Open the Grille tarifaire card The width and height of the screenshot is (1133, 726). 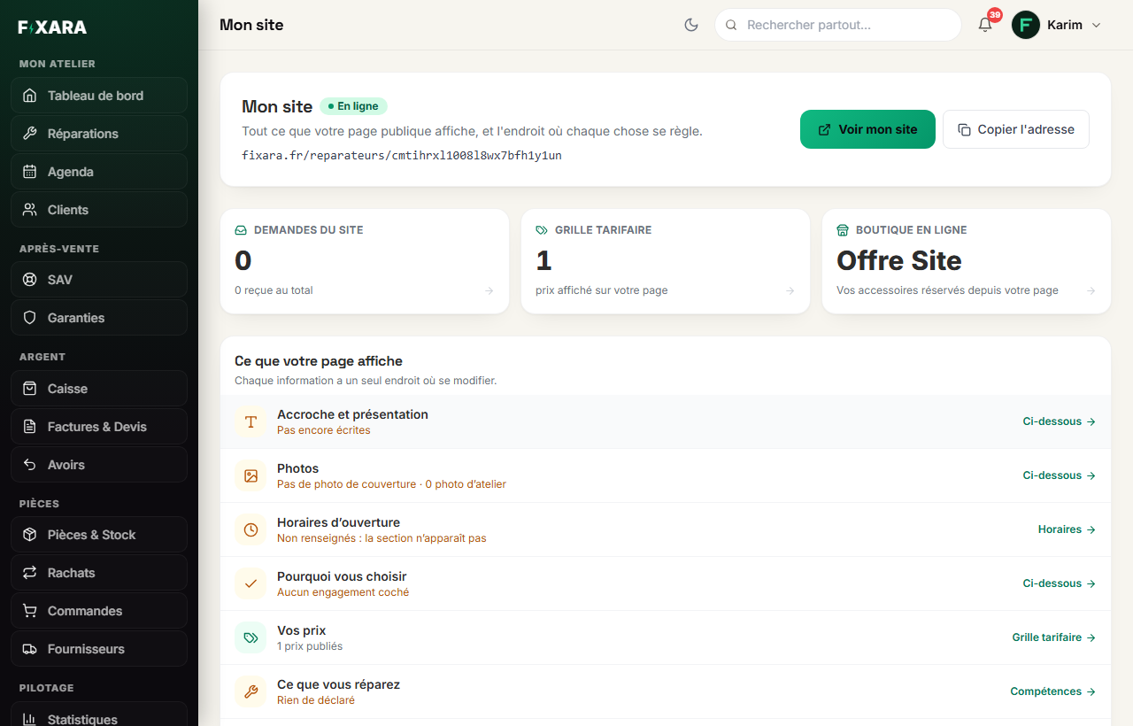point(666,261)
